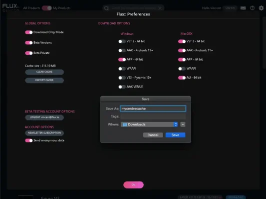Screen dimensions: 266x199
Task: Click the MacOSX column heading
Action: pos(187,34)
